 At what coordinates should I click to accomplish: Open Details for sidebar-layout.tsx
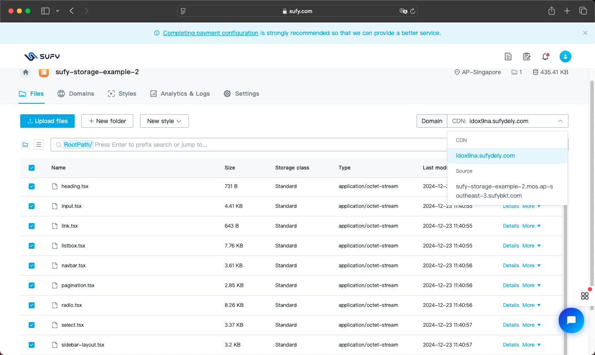[511, 345]
